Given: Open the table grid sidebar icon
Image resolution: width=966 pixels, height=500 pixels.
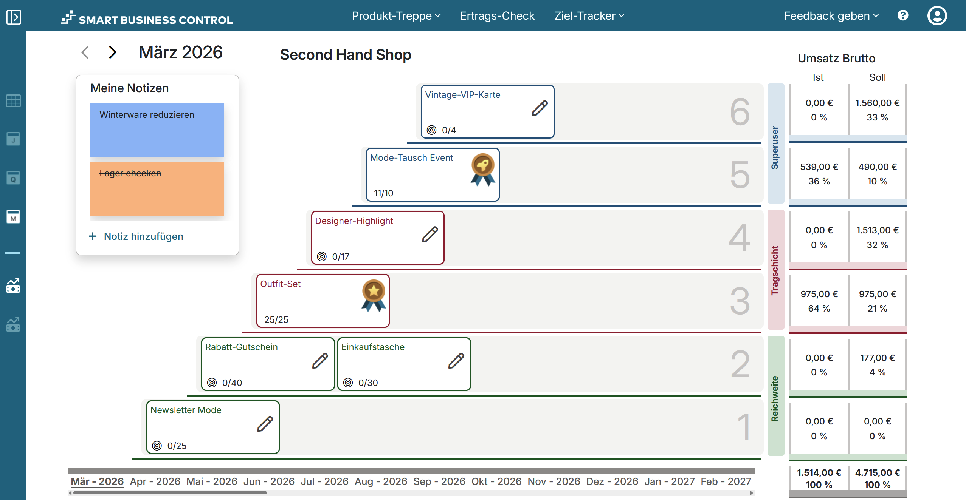Looking at the screenshot, I should pyautogui.click(x=13, y=101).
